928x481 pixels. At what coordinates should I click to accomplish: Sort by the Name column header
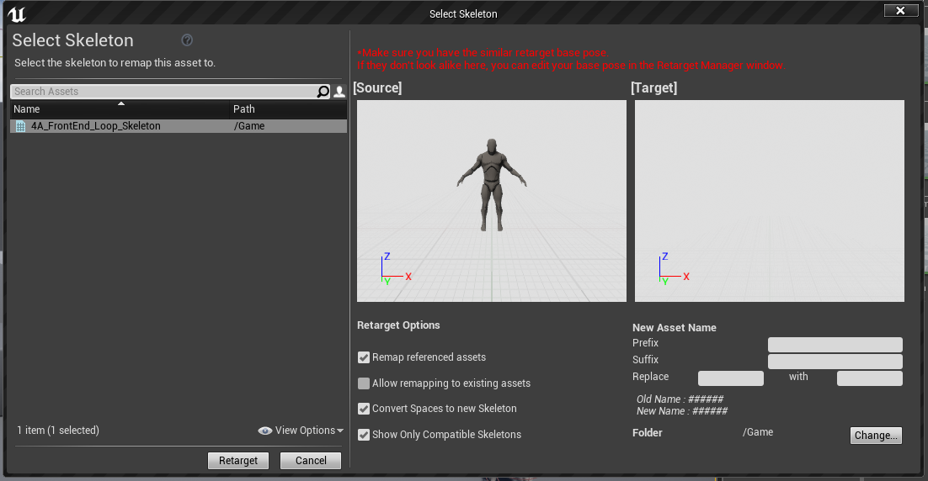point(120,109)
